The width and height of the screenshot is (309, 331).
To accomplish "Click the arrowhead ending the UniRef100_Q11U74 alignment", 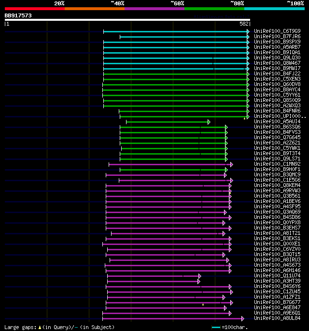I will pos(200,276).
